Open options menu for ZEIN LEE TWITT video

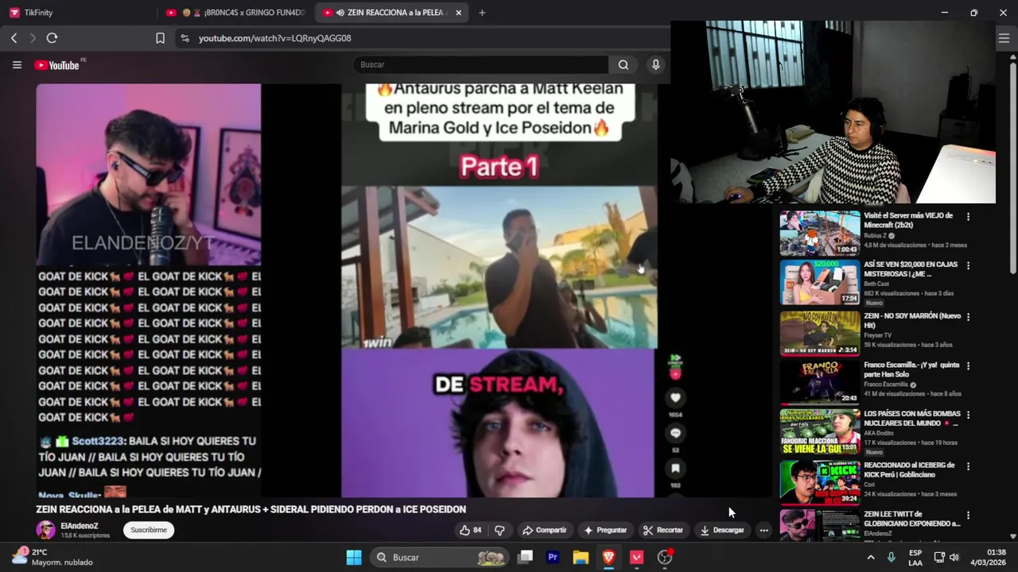(968, 515)
